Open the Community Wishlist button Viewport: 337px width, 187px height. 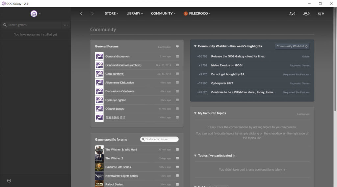[292, 46]
